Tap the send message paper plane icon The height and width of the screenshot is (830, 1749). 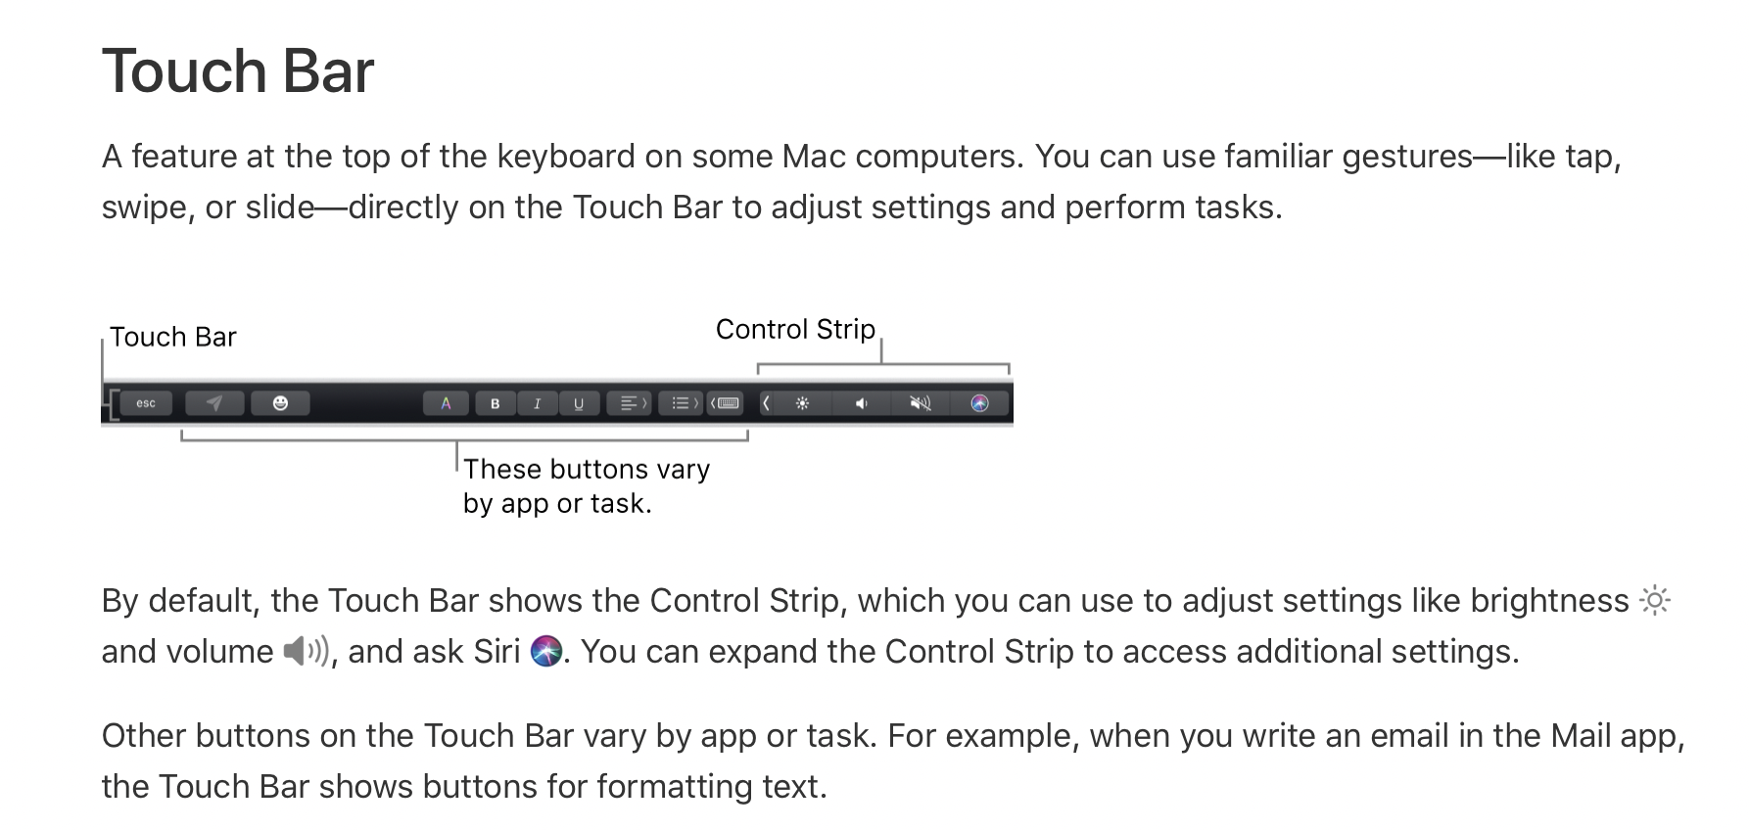pyautogui.click(x=213, y=403)
